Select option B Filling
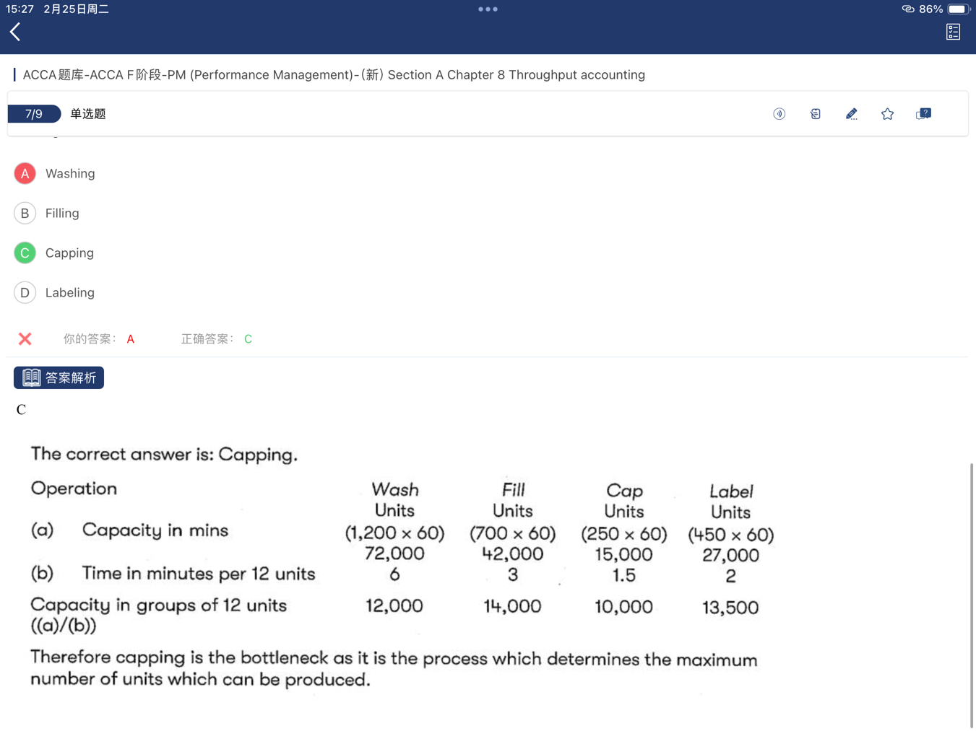The image size is (976, 731). point(25,213)
